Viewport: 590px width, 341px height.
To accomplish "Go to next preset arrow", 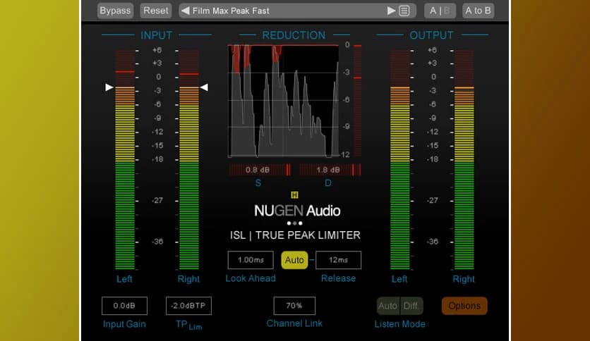I will click(x=391, y=11).
